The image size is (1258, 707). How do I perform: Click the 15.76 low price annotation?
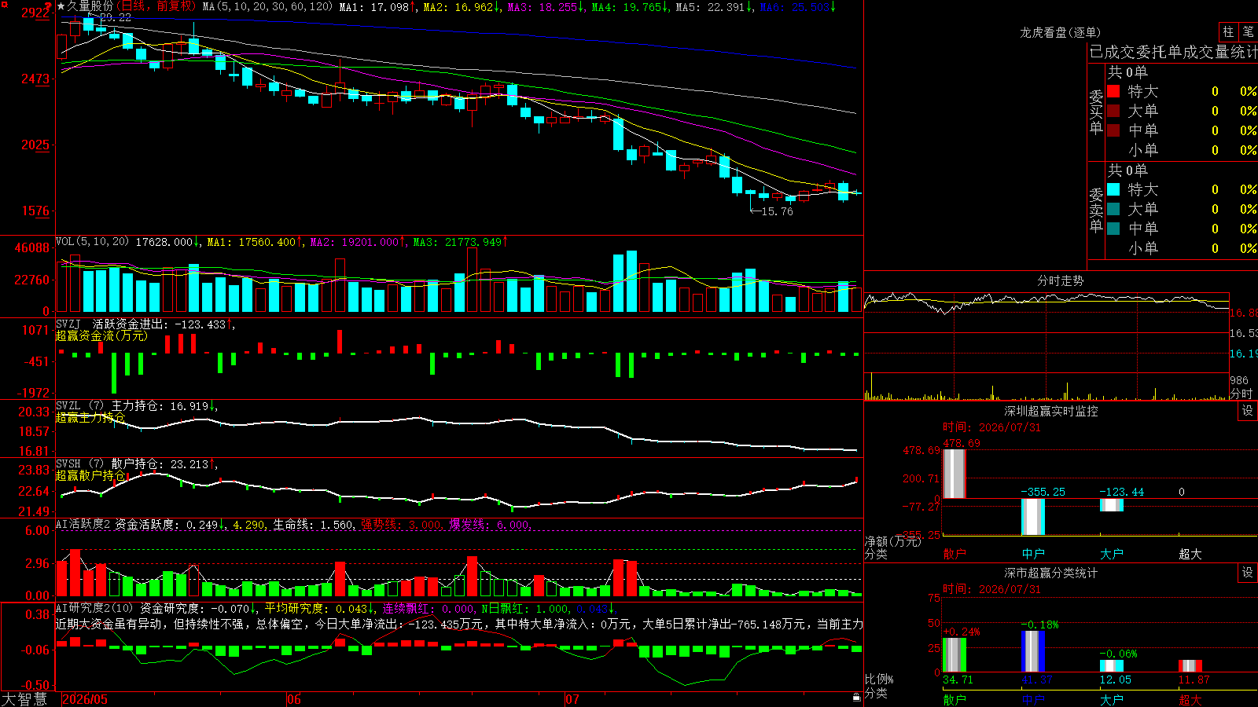pos(778,211)
